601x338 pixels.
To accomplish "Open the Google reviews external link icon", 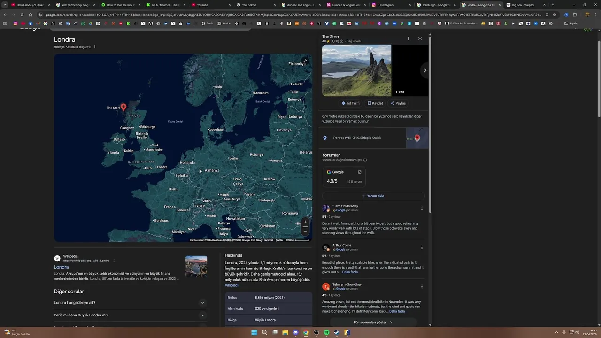I will pyautogui.click(x=360, y=172).
